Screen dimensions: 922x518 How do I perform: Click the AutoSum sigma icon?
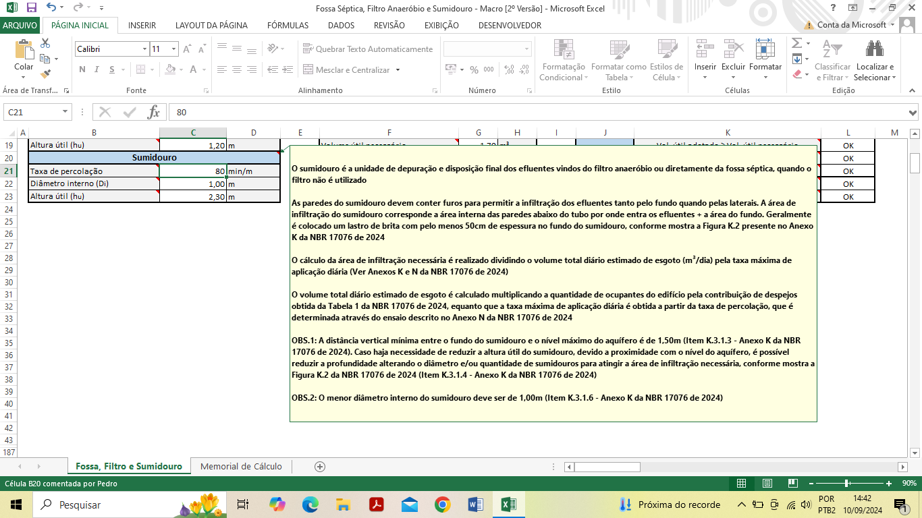[x=797, y=43]
